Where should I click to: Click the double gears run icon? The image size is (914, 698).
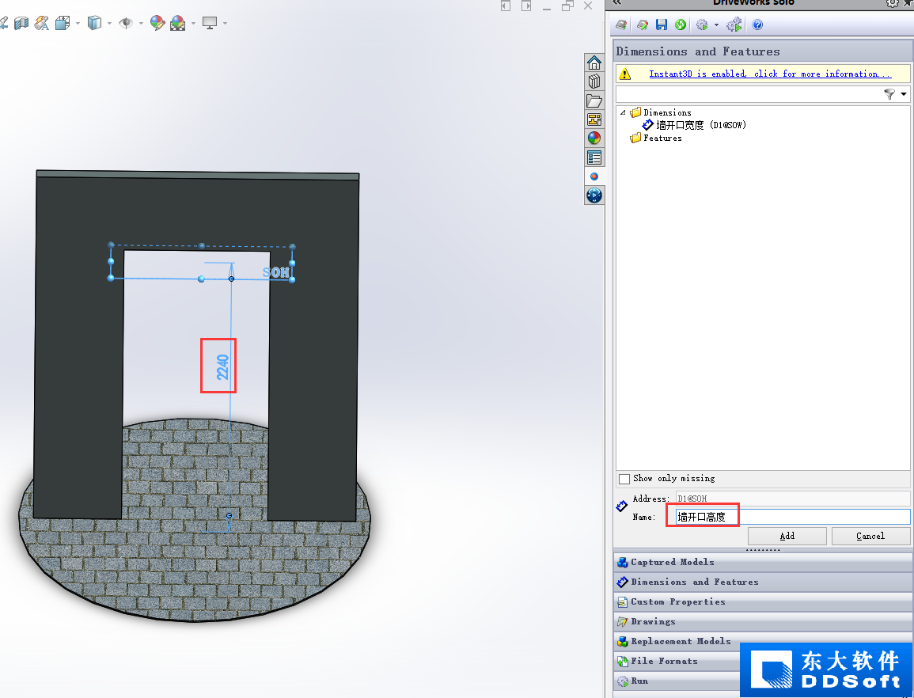pyautogui.click(x=734, y=25)
